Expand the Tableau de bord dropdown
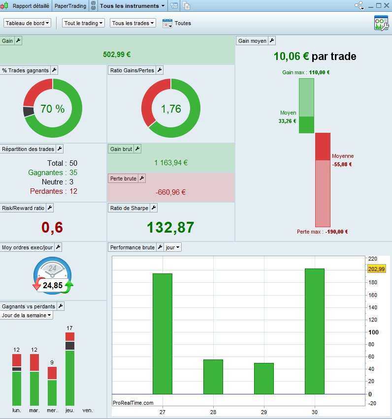Viewport: 392px width, 419px height. point(27,23)
